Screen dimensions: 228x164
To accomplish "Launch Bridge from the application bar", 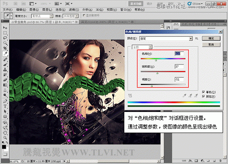I will click(x=16, y=4).
